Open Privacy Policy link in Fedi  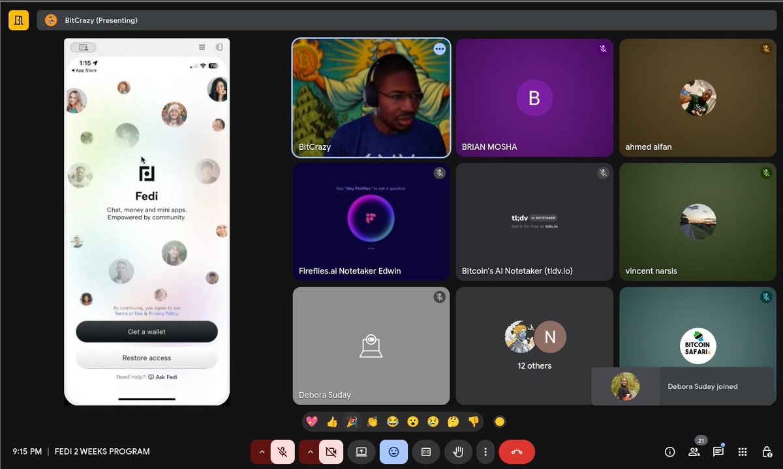tap(163, 313)
